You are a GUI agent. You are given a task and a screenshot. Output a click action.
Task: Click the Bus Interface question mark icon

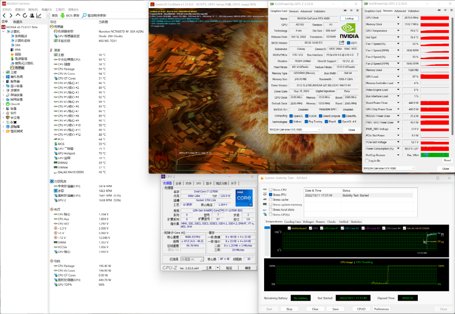[x=357, y=55]
